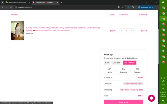Click the Expedited Shipping $350 text
Image resolution: width=167 pixels, height=104 pixels.
pos(132,90)
